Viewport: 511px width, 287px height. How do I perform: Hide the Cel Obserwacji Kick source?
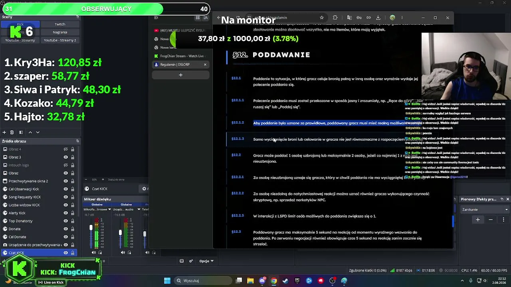click(65, 189)
